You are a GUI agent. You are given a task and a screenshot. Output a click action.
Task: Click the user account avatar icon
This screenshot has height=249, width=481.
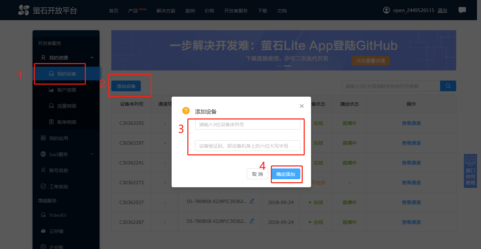pyautogui.click(x=386, y=10)
